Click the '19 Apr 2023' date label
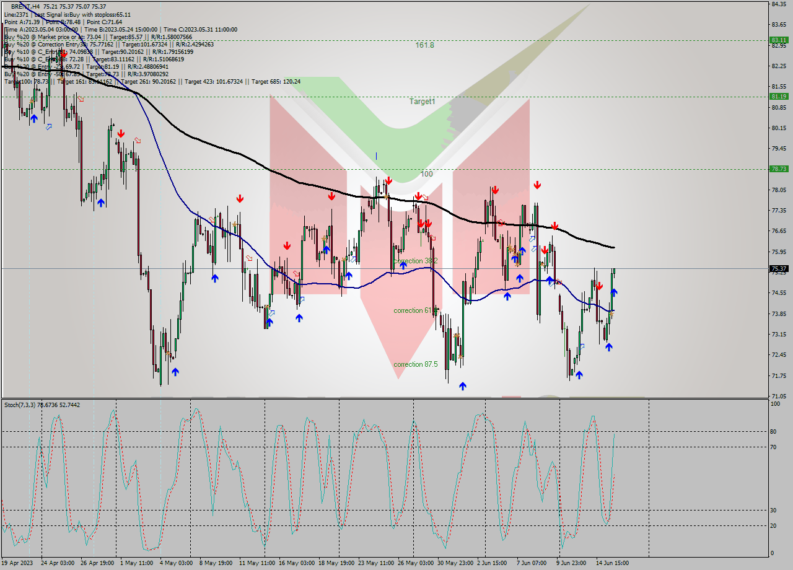This screenshot has width=793, height=570. 18,563
